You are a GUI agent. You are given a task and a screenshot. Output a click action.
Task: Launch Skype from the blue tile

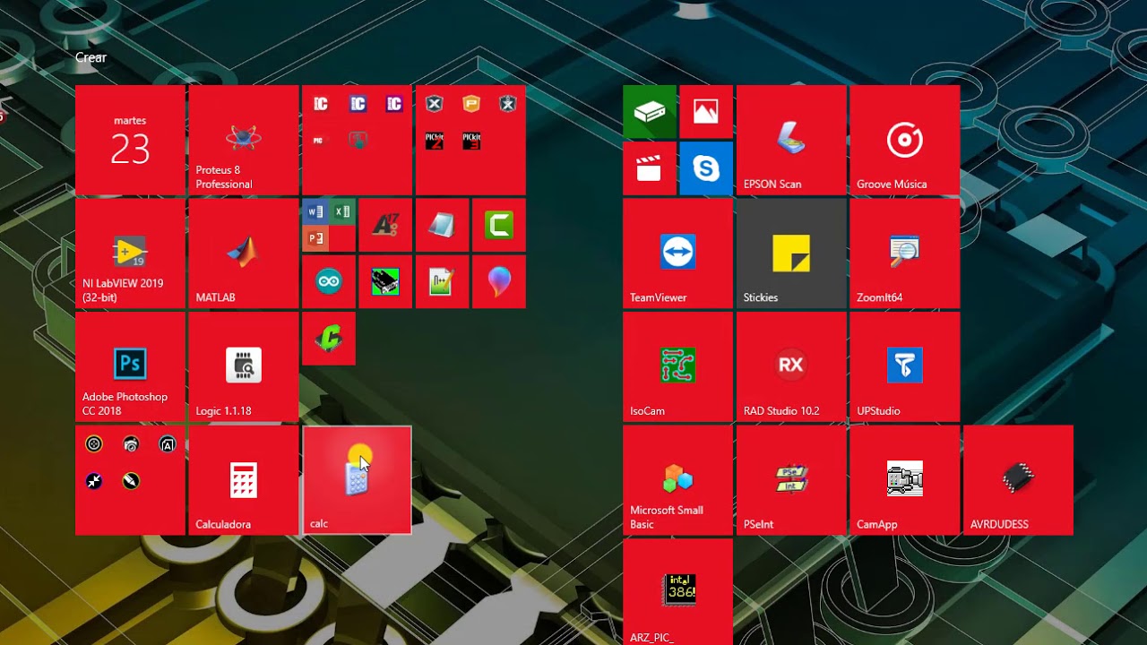706,168
